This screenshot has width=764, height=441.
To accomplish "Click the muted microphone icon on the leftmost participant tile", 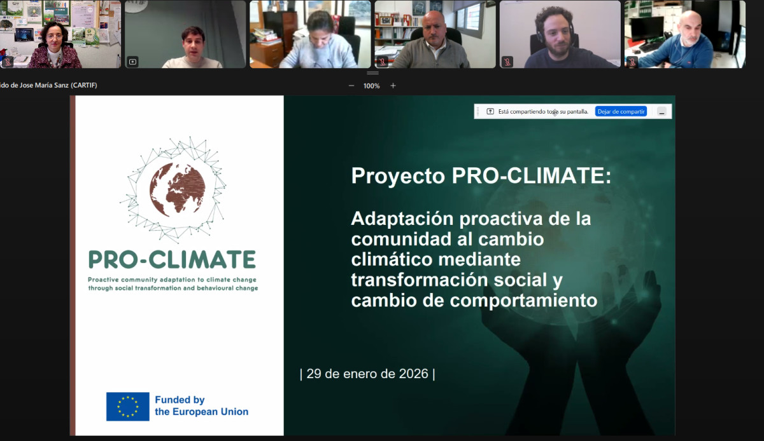I will coord(8,62).
